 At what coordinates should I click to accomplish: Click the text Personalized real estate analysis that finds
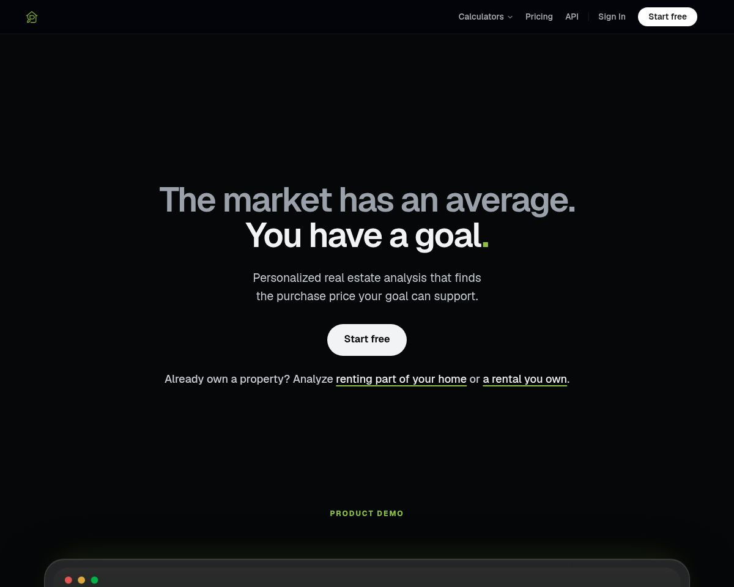pyautogui.click(x=367, y=278)
